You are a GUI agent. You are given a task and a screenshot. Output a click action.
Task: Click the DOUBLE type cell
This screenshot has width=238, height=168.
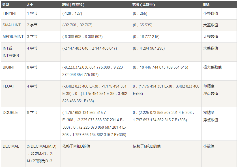coord(13,124)
